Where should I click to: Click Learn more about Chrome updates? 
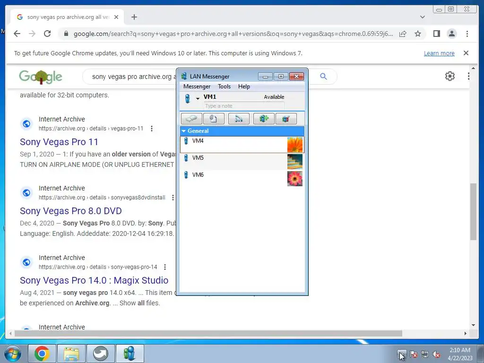coord(439,53)
